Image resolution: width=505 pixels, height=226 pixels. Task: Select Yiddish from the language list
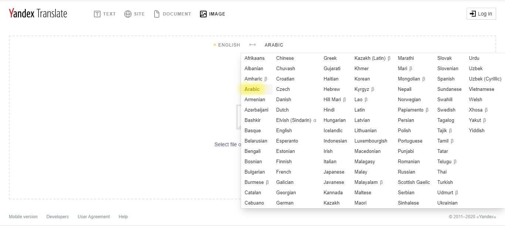point(477,130)
